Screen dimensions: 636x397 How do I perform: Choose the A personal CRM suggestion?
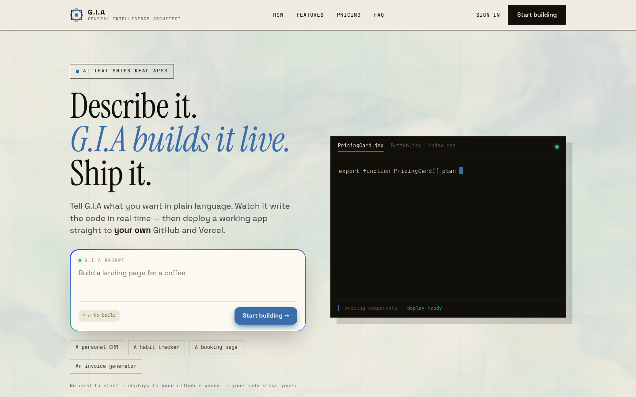[97, 348]
